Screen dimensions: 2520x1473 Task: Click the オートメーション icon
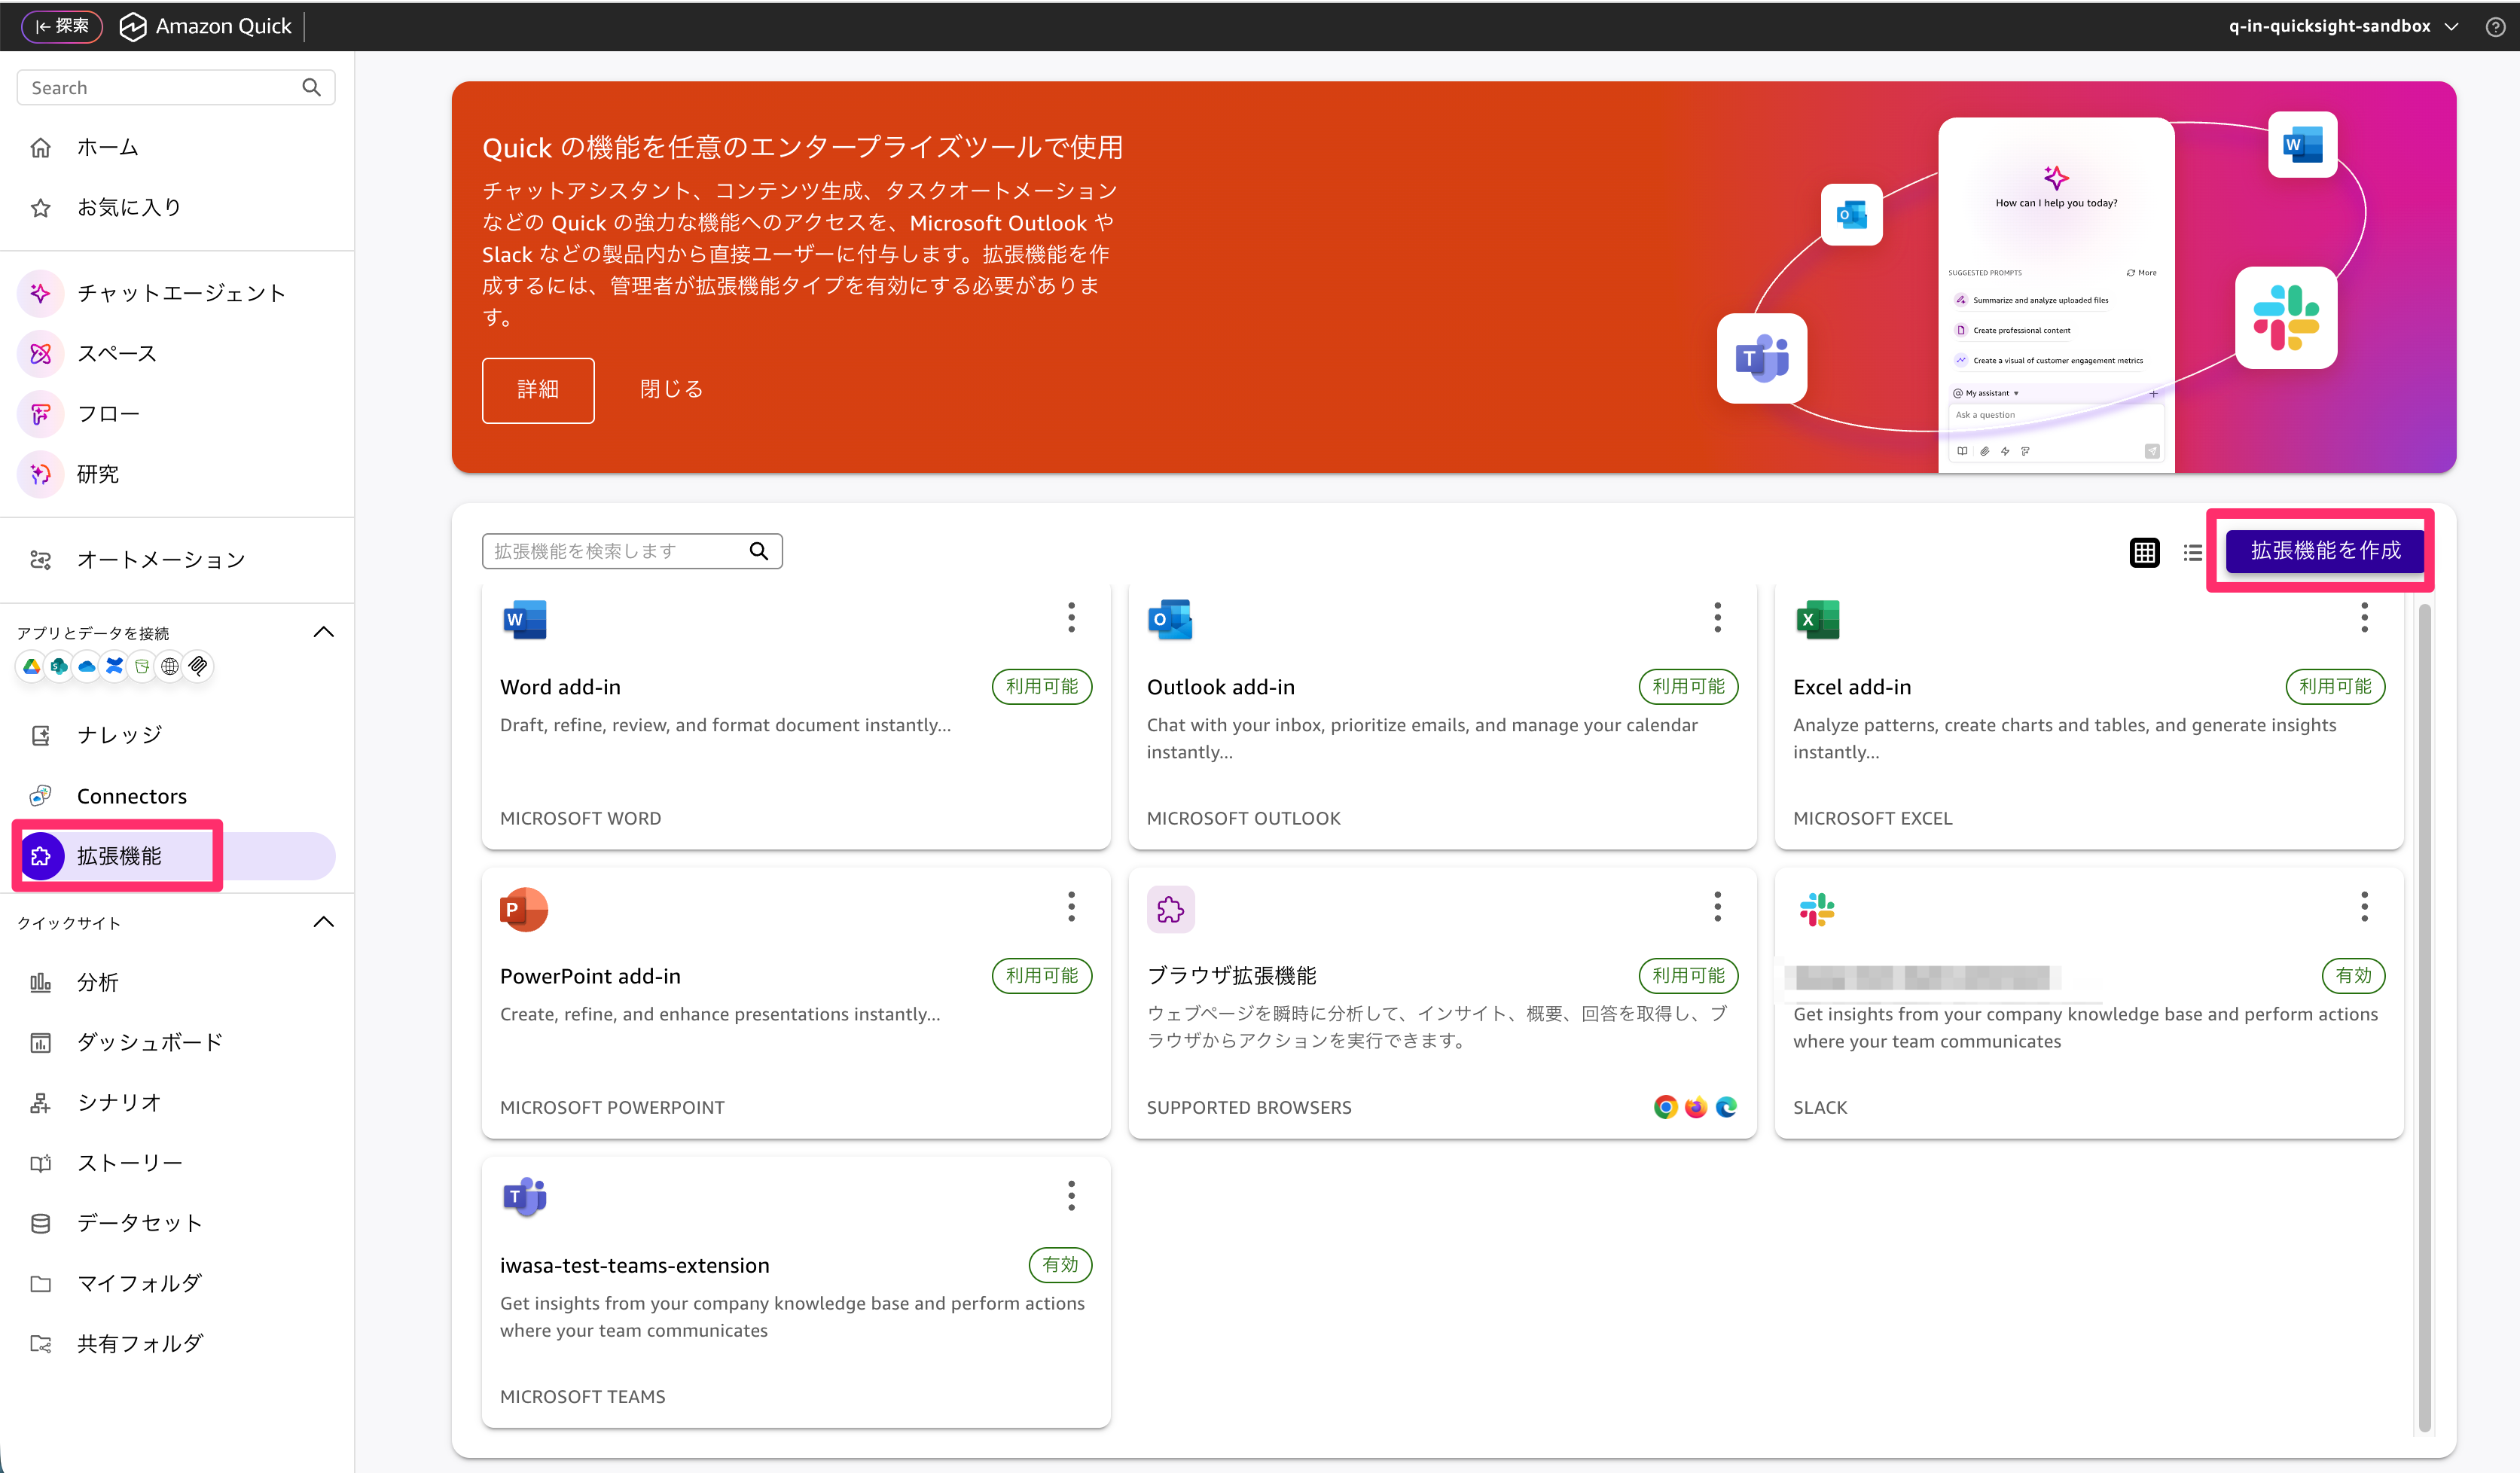point(40,560)
